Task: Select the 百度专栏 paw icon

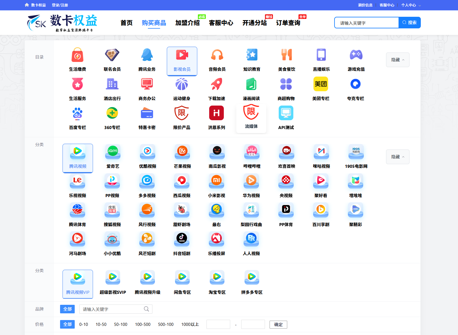Action: point(77,113)
